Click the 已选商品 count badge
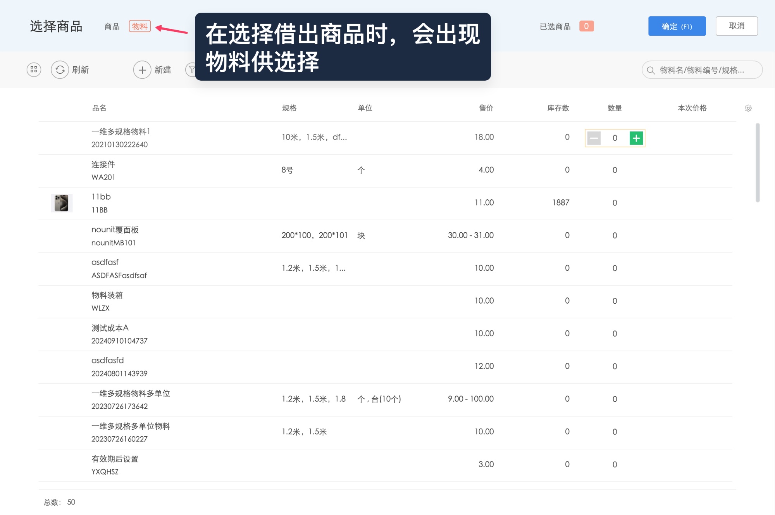Viewport: 775px width, 515px height. coord(587,26)
